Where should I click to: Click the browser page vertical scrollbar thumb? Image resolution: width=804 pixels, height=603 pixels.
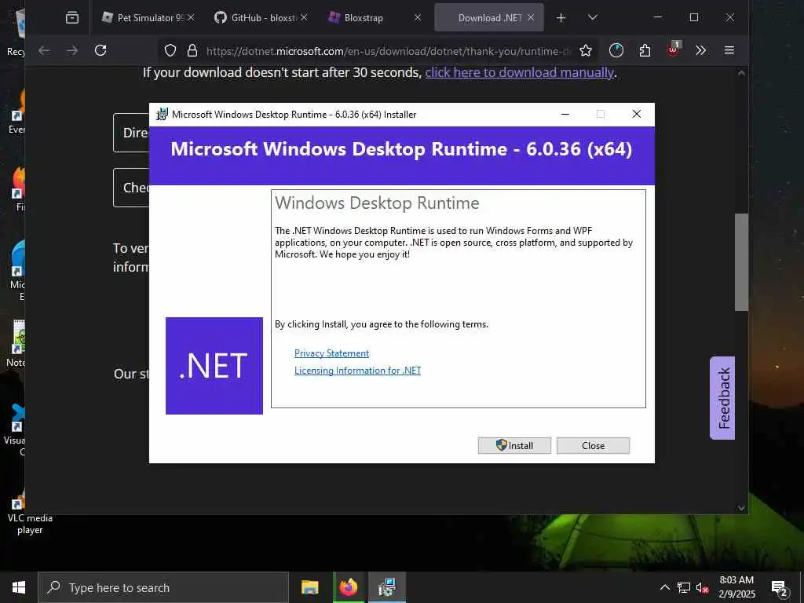coord(741,262)
